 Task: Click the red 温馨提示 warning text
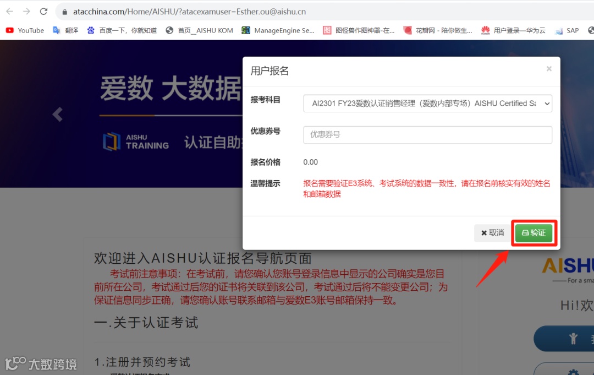pos(427,188)
